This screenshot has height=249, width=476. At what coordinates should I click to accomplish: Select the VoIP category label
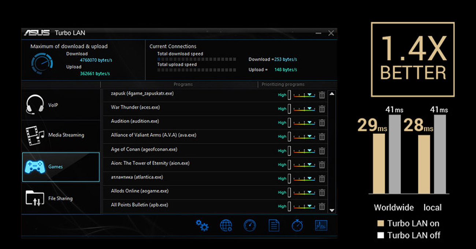(53, 105)
